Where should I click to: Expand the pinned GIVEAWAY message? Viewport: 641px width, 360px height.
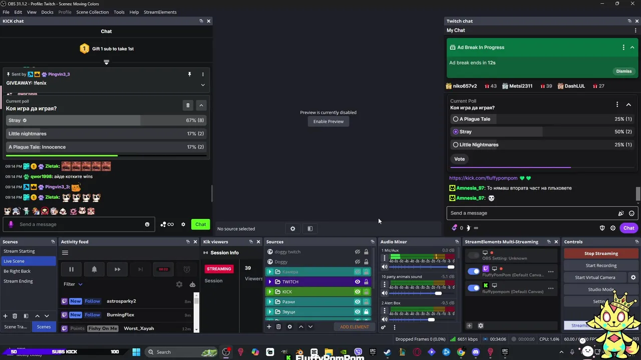(x=203, y=85)
